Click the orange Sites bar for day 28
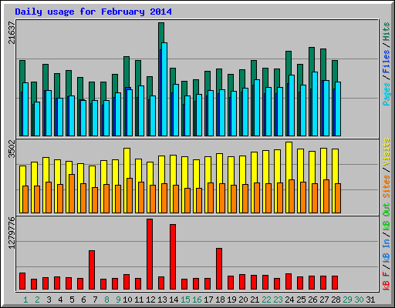 (x=338, y=198)
